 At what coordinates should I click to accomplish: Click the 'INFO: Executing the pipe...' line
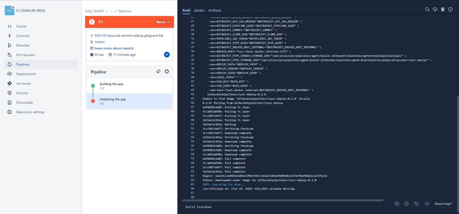(224, 184)
